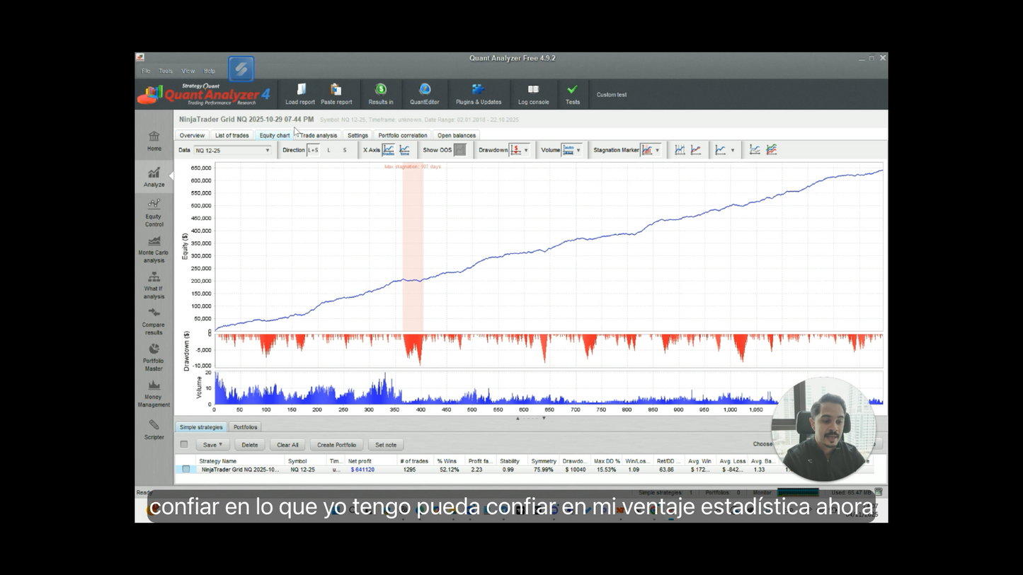Viewport: 1023px width, 575px height.
Task: Open the Results in currency option
Action: [x=381, y=94]
